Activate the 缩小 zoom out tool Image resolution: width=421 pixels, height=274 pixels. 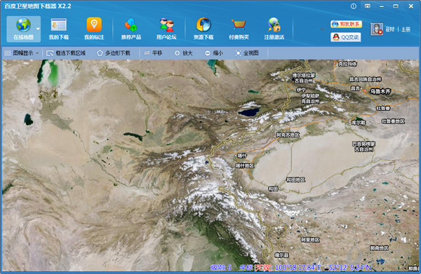[214, 53]
